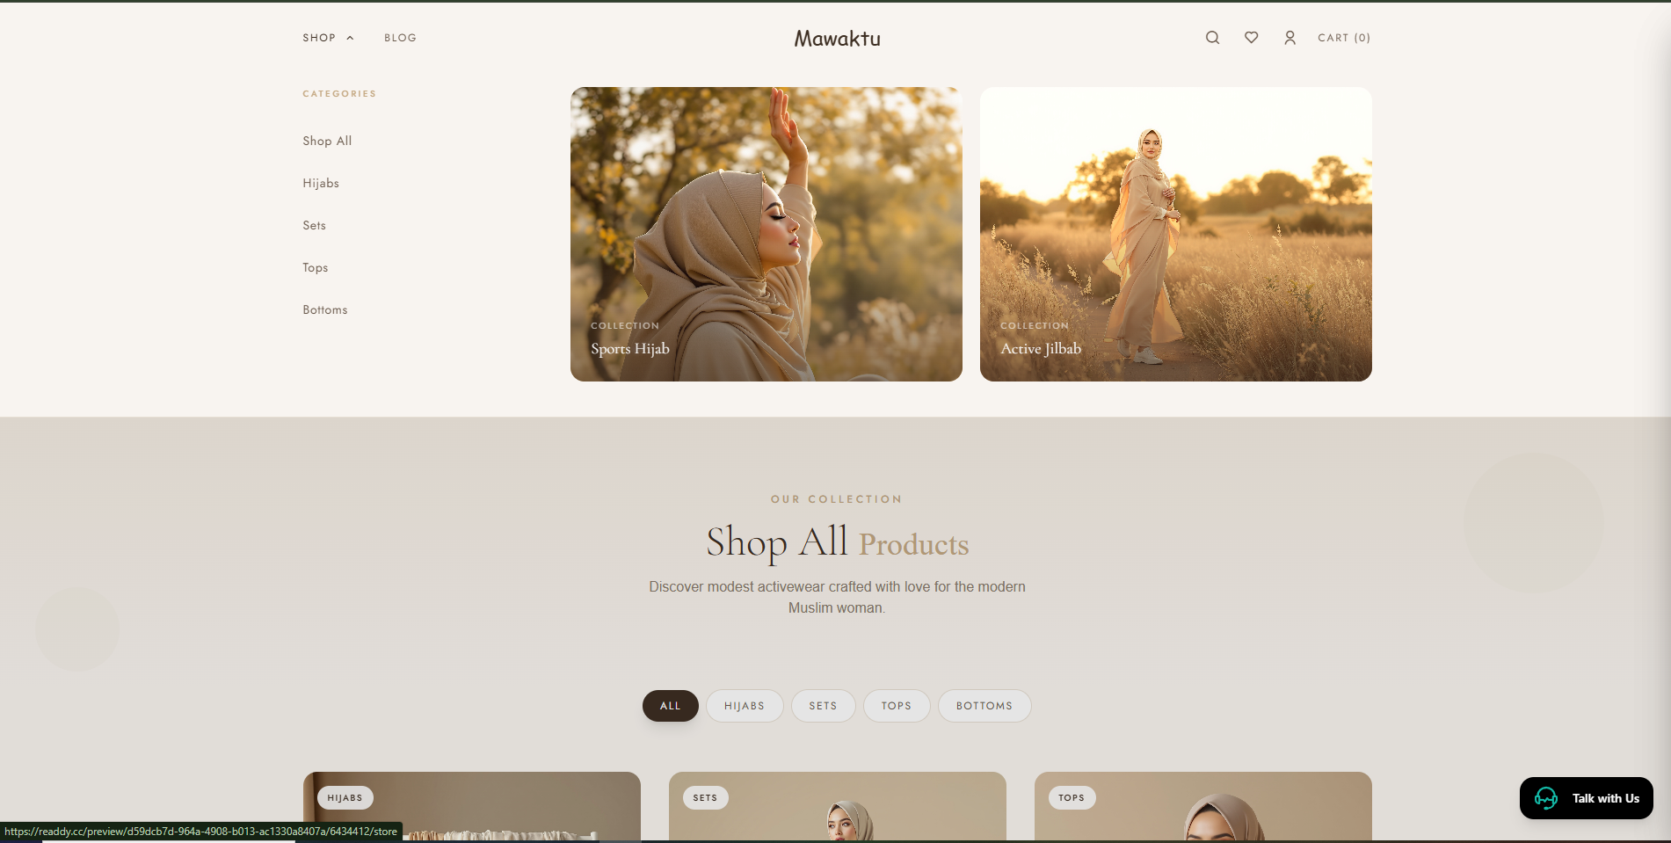The height and width of the screenshot is (843, 1671).
Task: Open the CART (0) link
Action: tap(1344, 38)
